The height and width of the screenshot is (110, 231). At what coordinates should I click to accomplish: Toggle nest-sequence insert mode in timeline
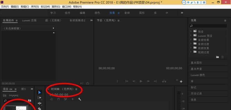(51, 99)
